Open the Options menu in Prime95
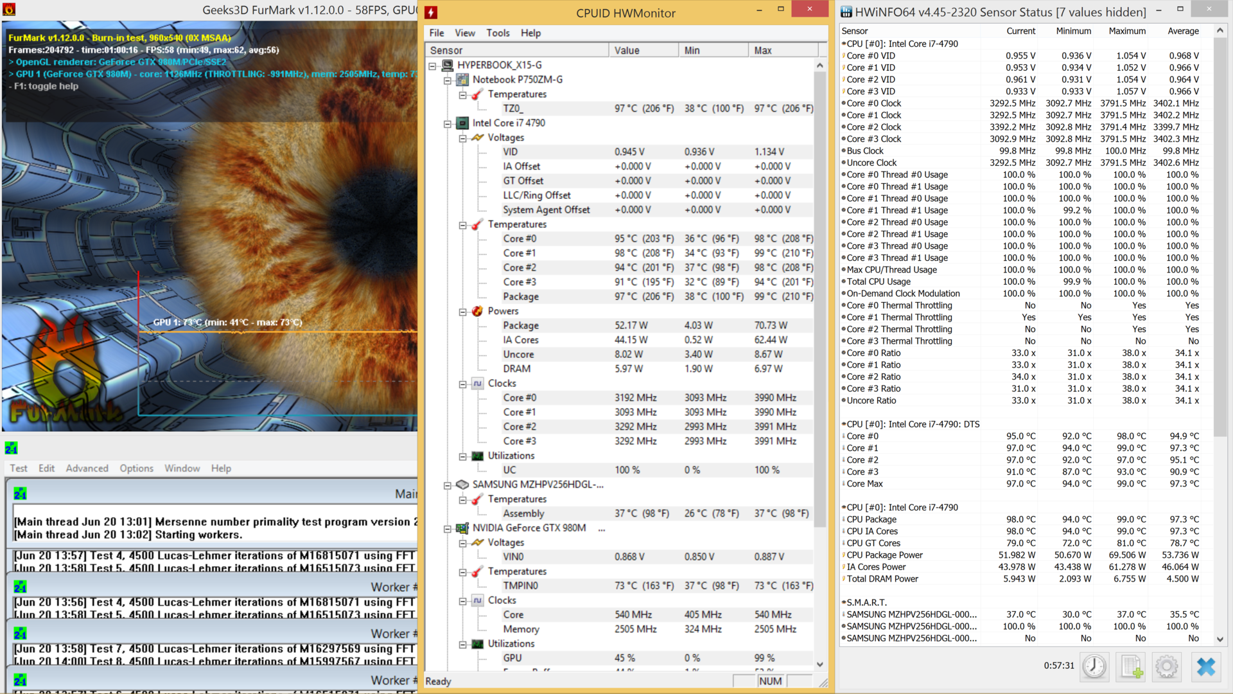Image resolution: width=1233 pixels, height=694 pixels. [x=136, y=468]
